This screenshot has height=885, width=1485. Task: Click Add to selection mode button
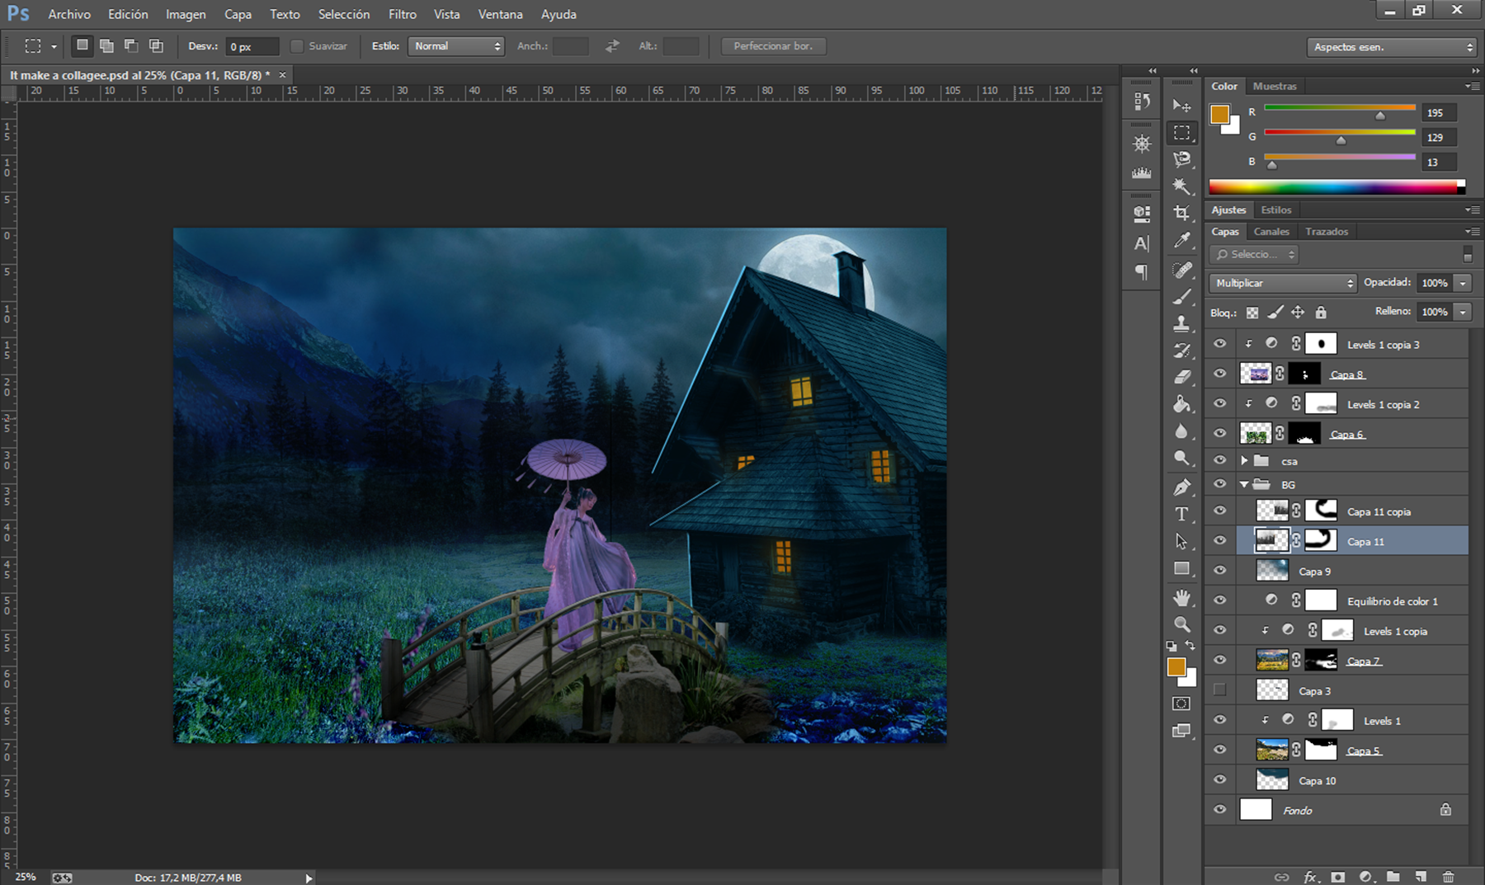106,46
